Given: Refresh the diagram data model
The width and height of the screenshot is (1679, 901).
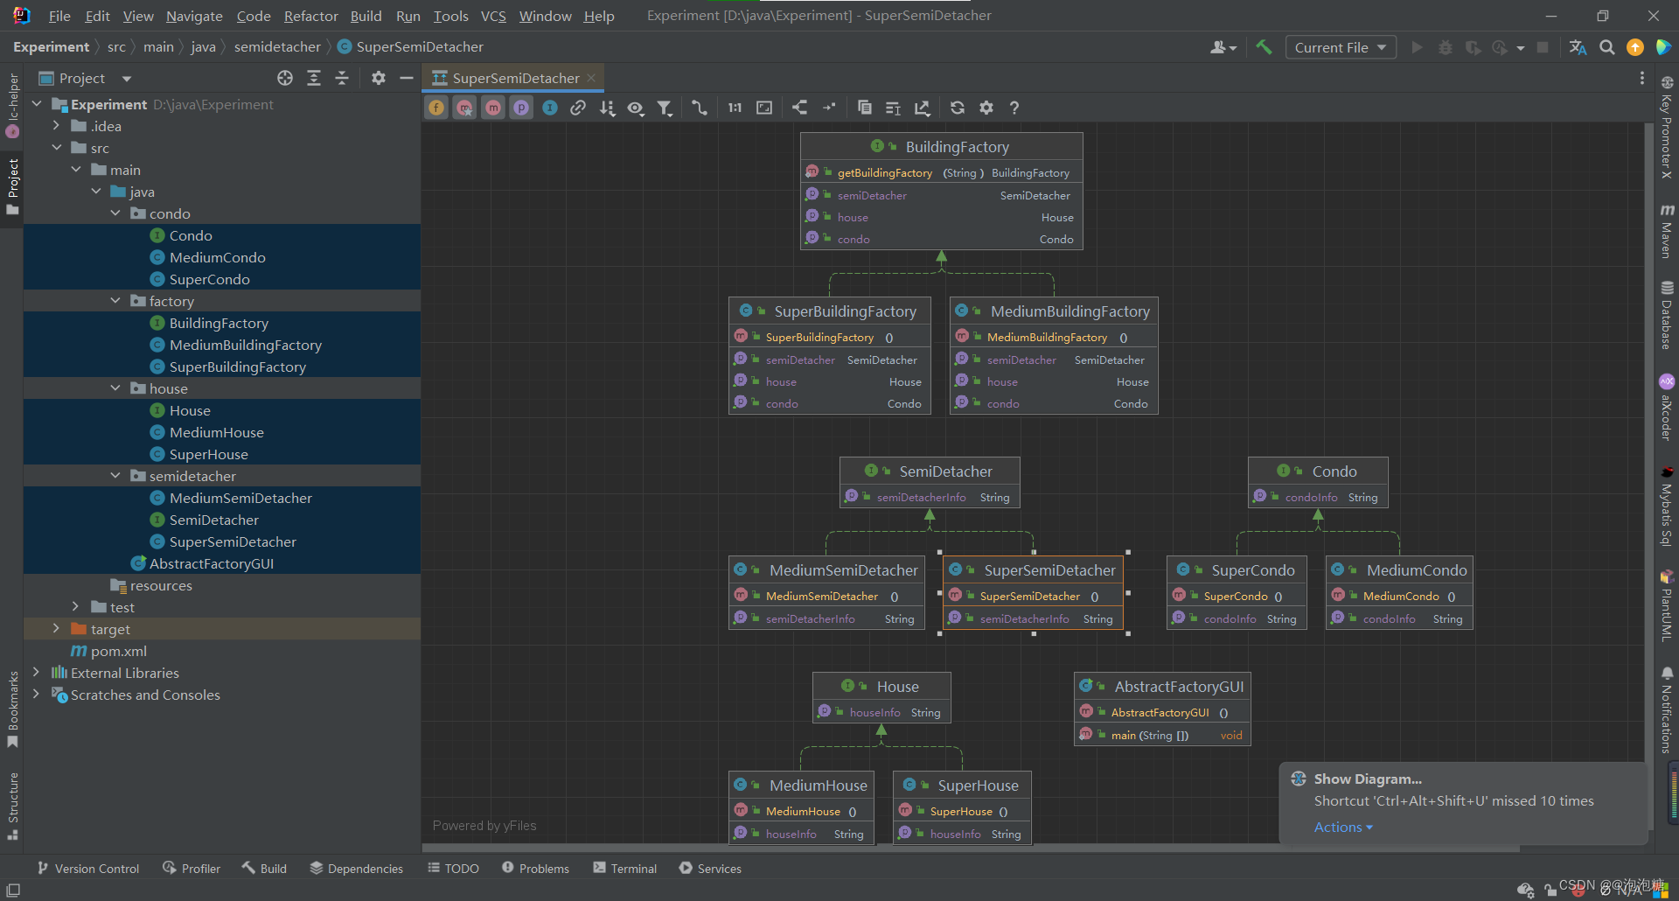Looking at the screenshot, I should pos(957,107).
